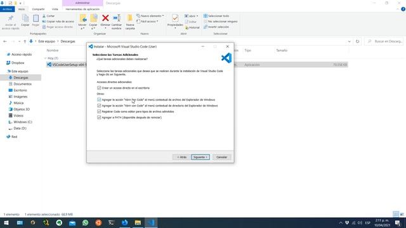Click the 'Anclar al acceso rápido' pin icon

click(10, 18)
